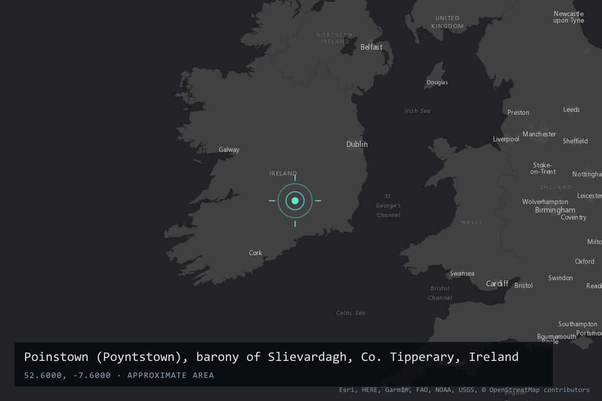Click the Poinstown (Poyntstown) location title
602x401 pixels.
(271, 357)
